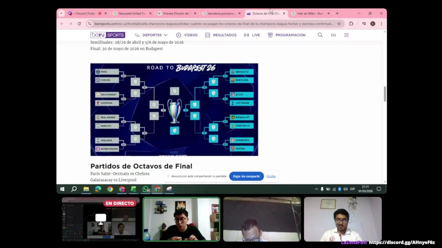Go back with the browser back arrow
Screen dimensions: 442x248
(62, 24)
